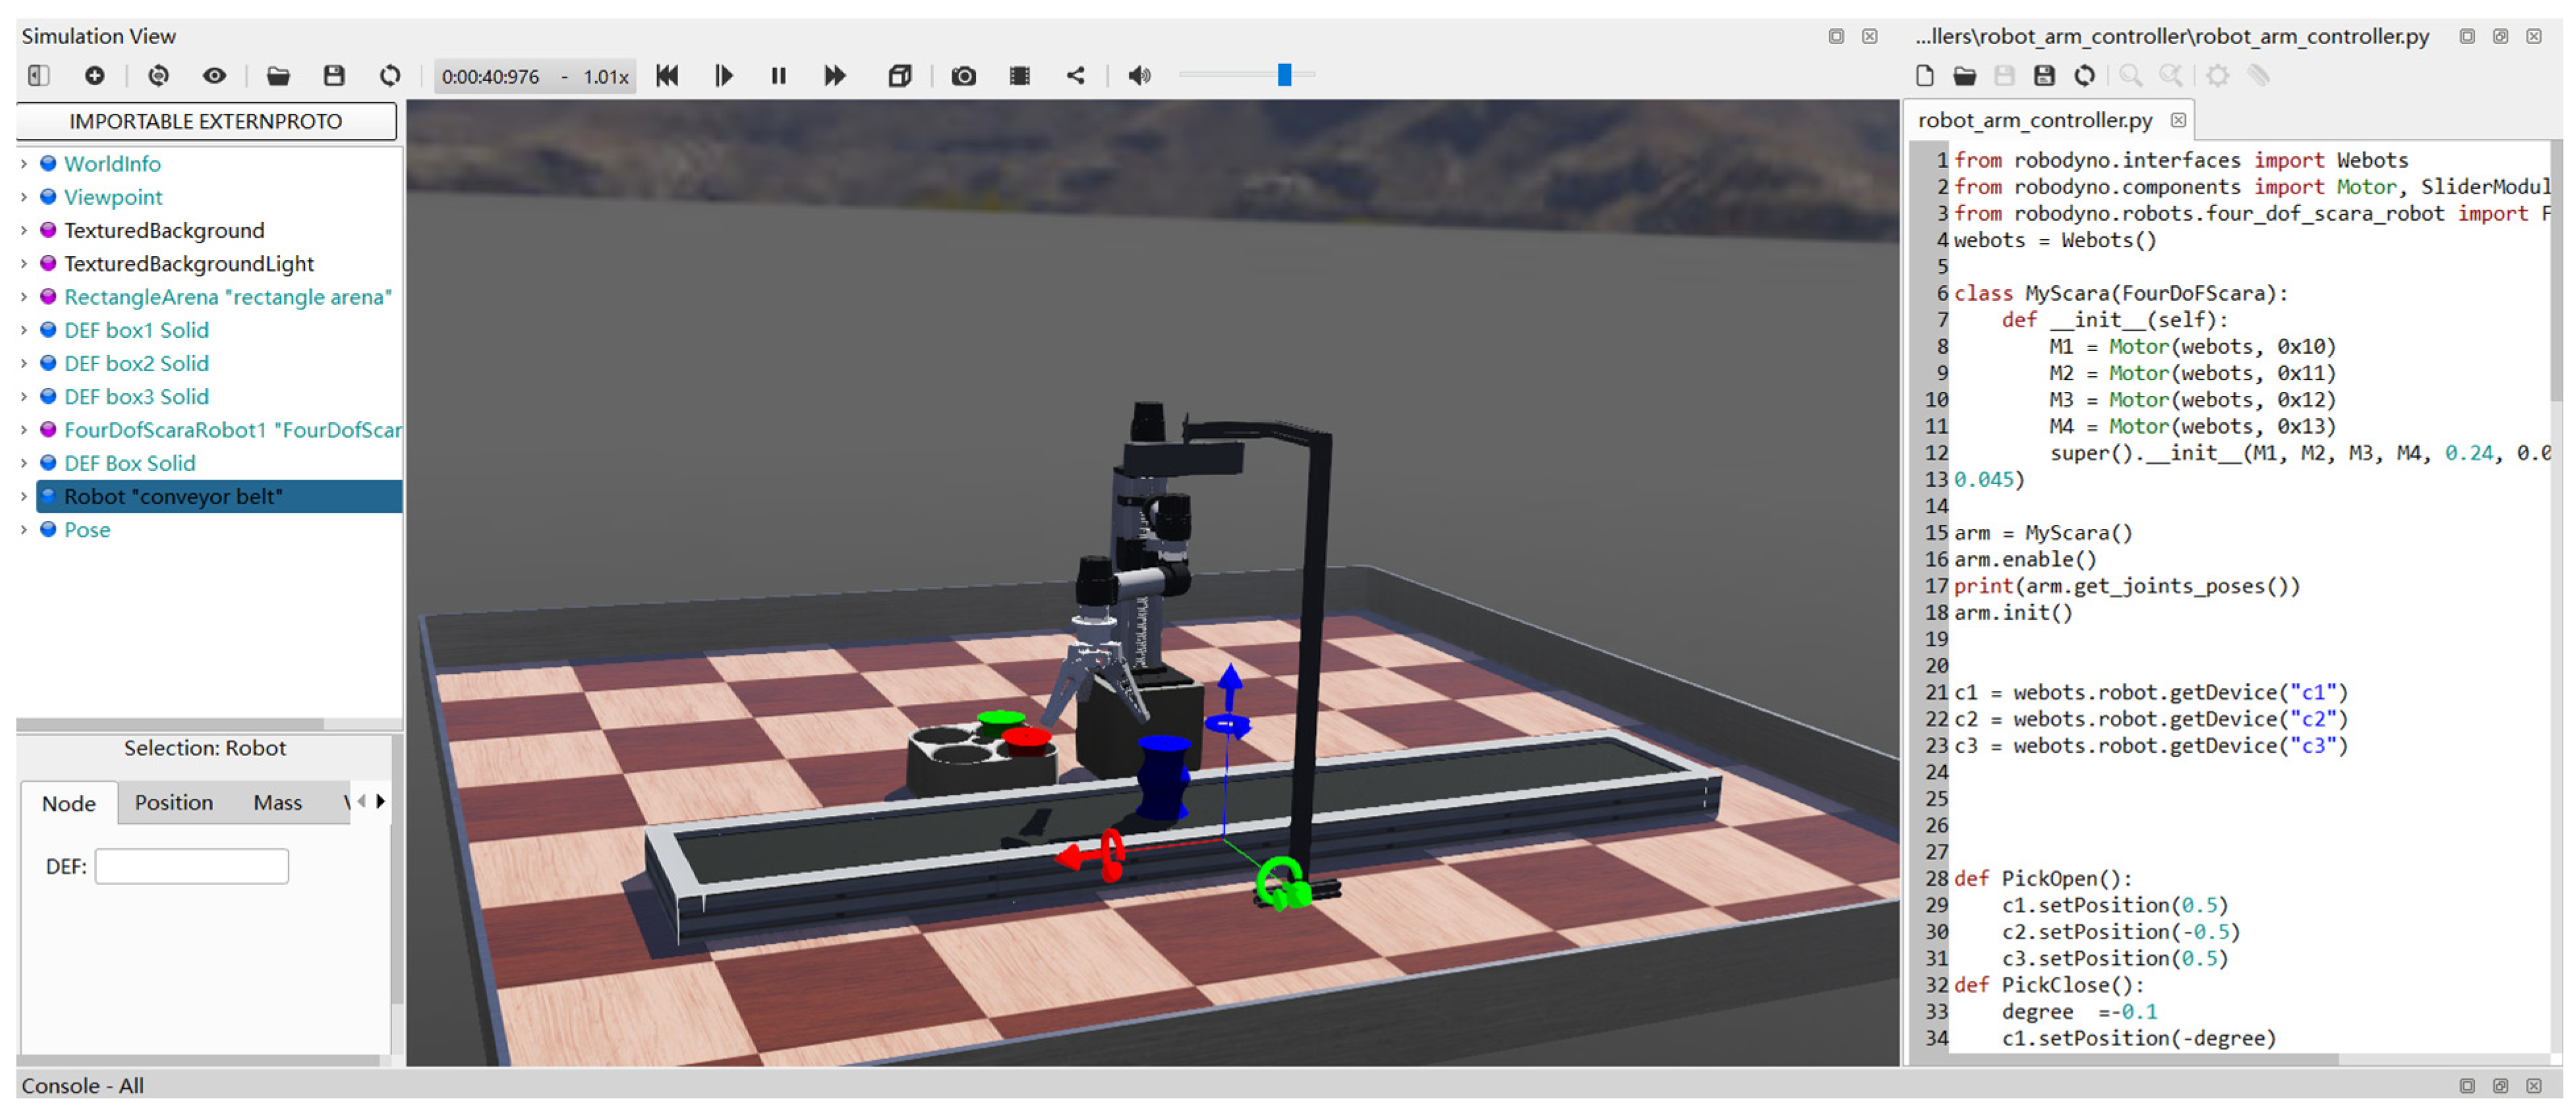Adjust the volume slider handle
Screen dimensions: 2576x1117
[x=1285, y=75]
